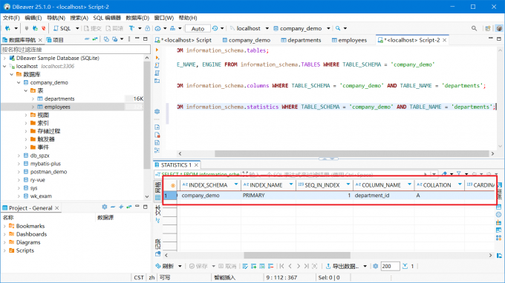
Task: Click the results grid horizontal scrollbar
Action: pos(297,256)
